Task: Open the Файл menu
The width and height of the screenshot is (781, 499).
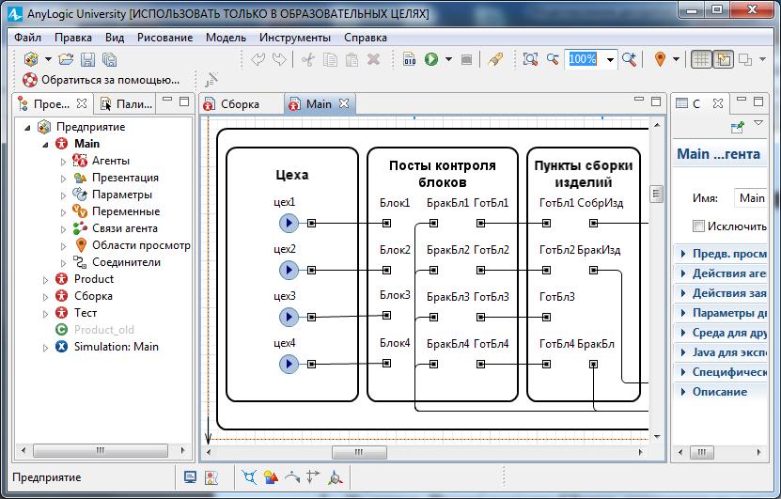Action: [x=27, y=38]
